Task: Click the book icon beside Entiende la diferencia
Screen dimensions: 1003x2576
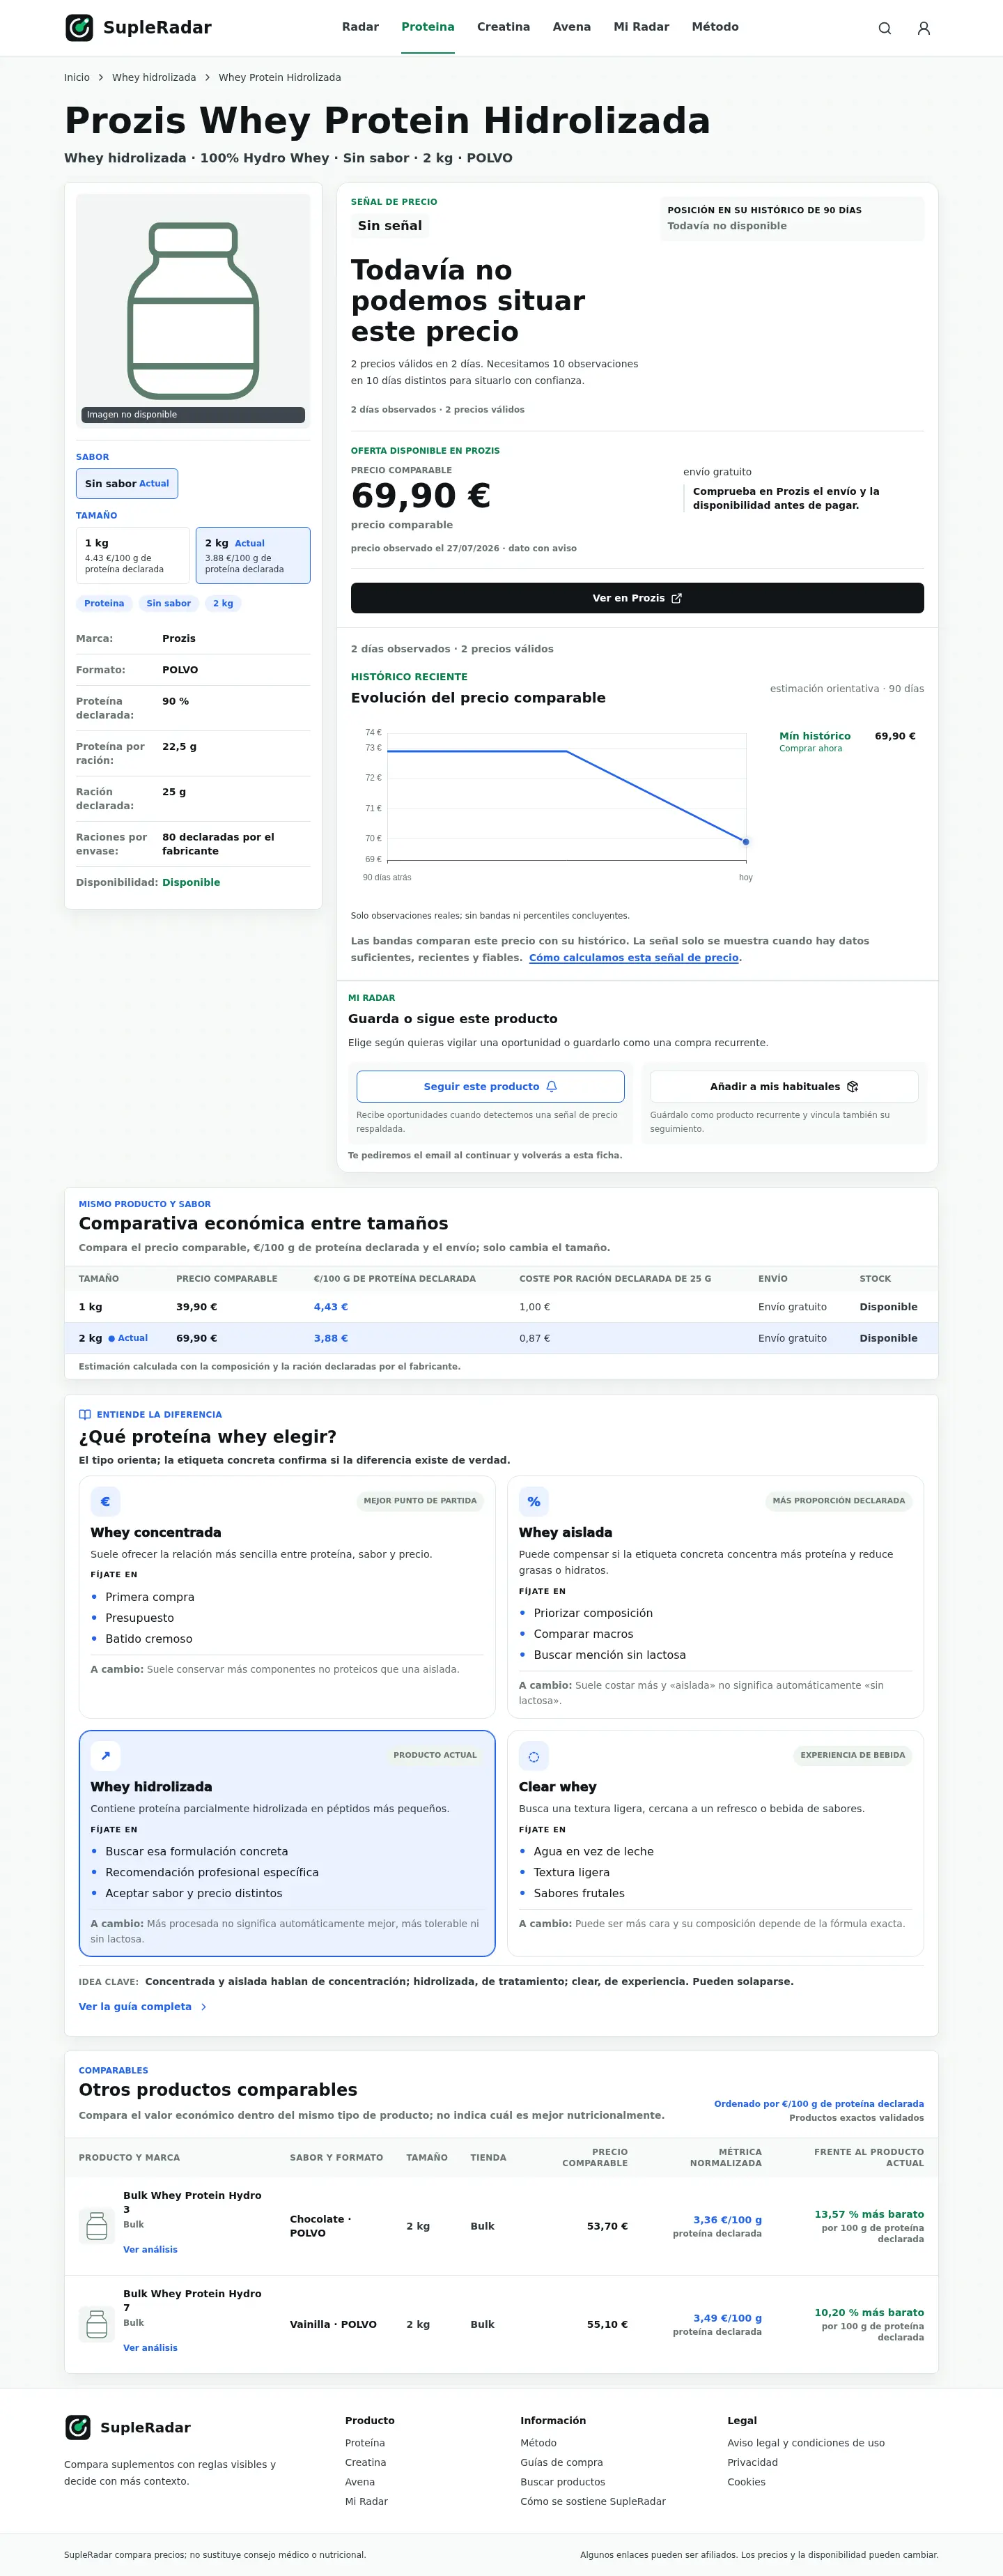Action: (85, 1414)
